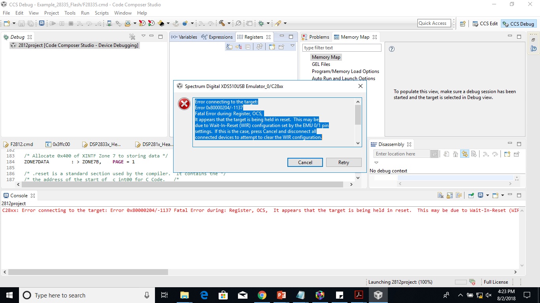This screenshot has height=303, width=540.
Task: Open File Explorer from the taskbar
Action: click(184, 295)
